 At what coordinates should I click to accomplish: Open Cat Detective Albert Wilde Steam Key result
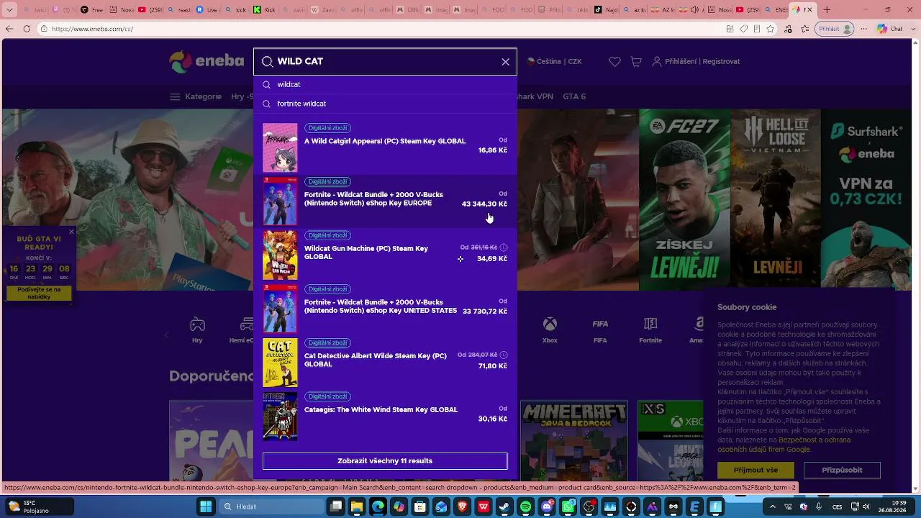coord(385,363)
